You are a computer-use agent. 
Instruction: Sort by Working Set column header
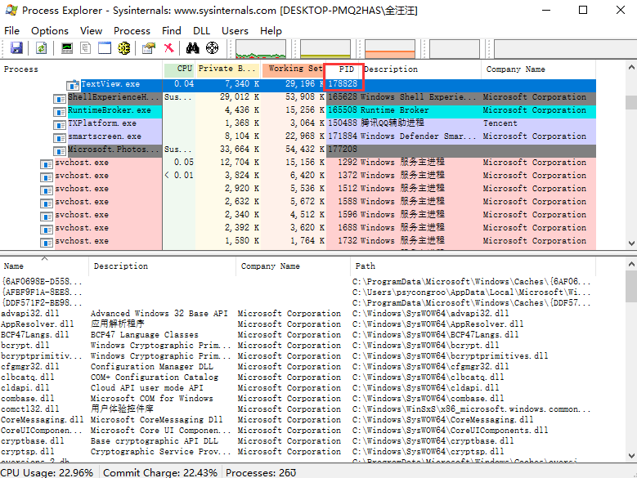[x=293, y=69]
